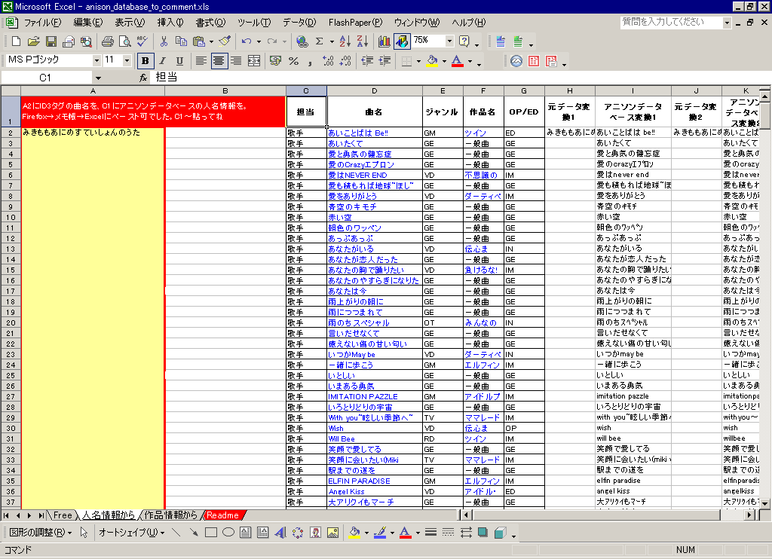Viewport: 772px width, 559px height.
Task: Click the Print icon in toolbar
Action: [x=107, y=41]
